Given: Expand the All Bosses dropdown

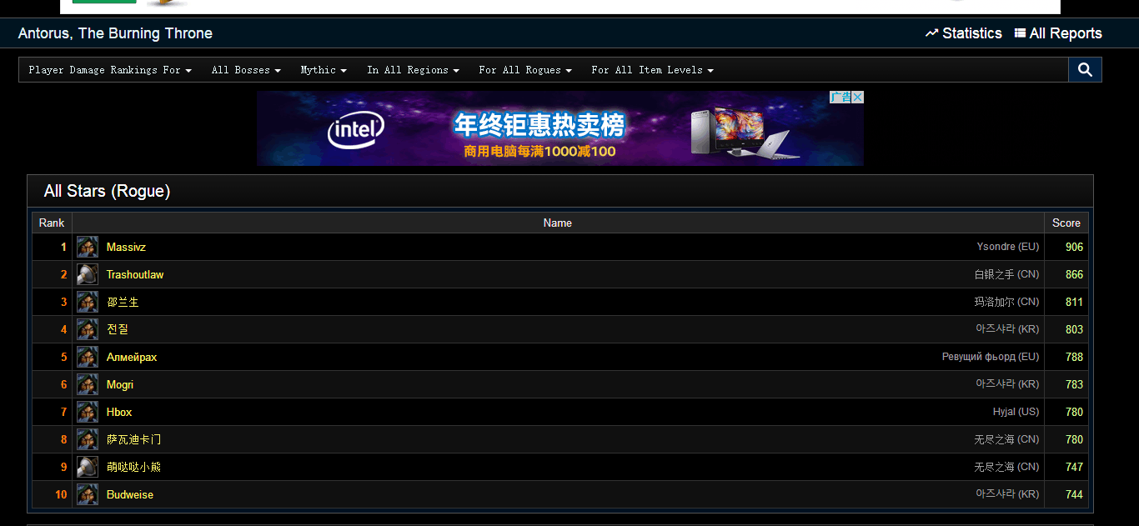Looking at the screenshot, I should click(x=246, y=70).
